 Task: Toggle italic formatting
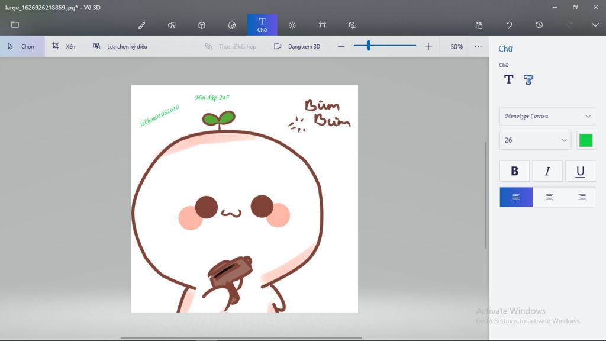547,171
